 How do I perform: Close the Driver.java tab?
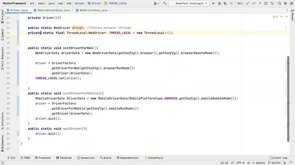(x=30, y=10)
